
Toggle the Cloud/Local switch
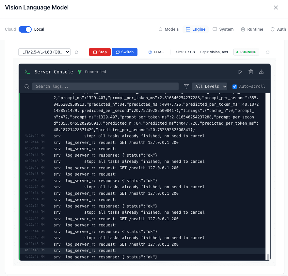click(x=25, y=29)
